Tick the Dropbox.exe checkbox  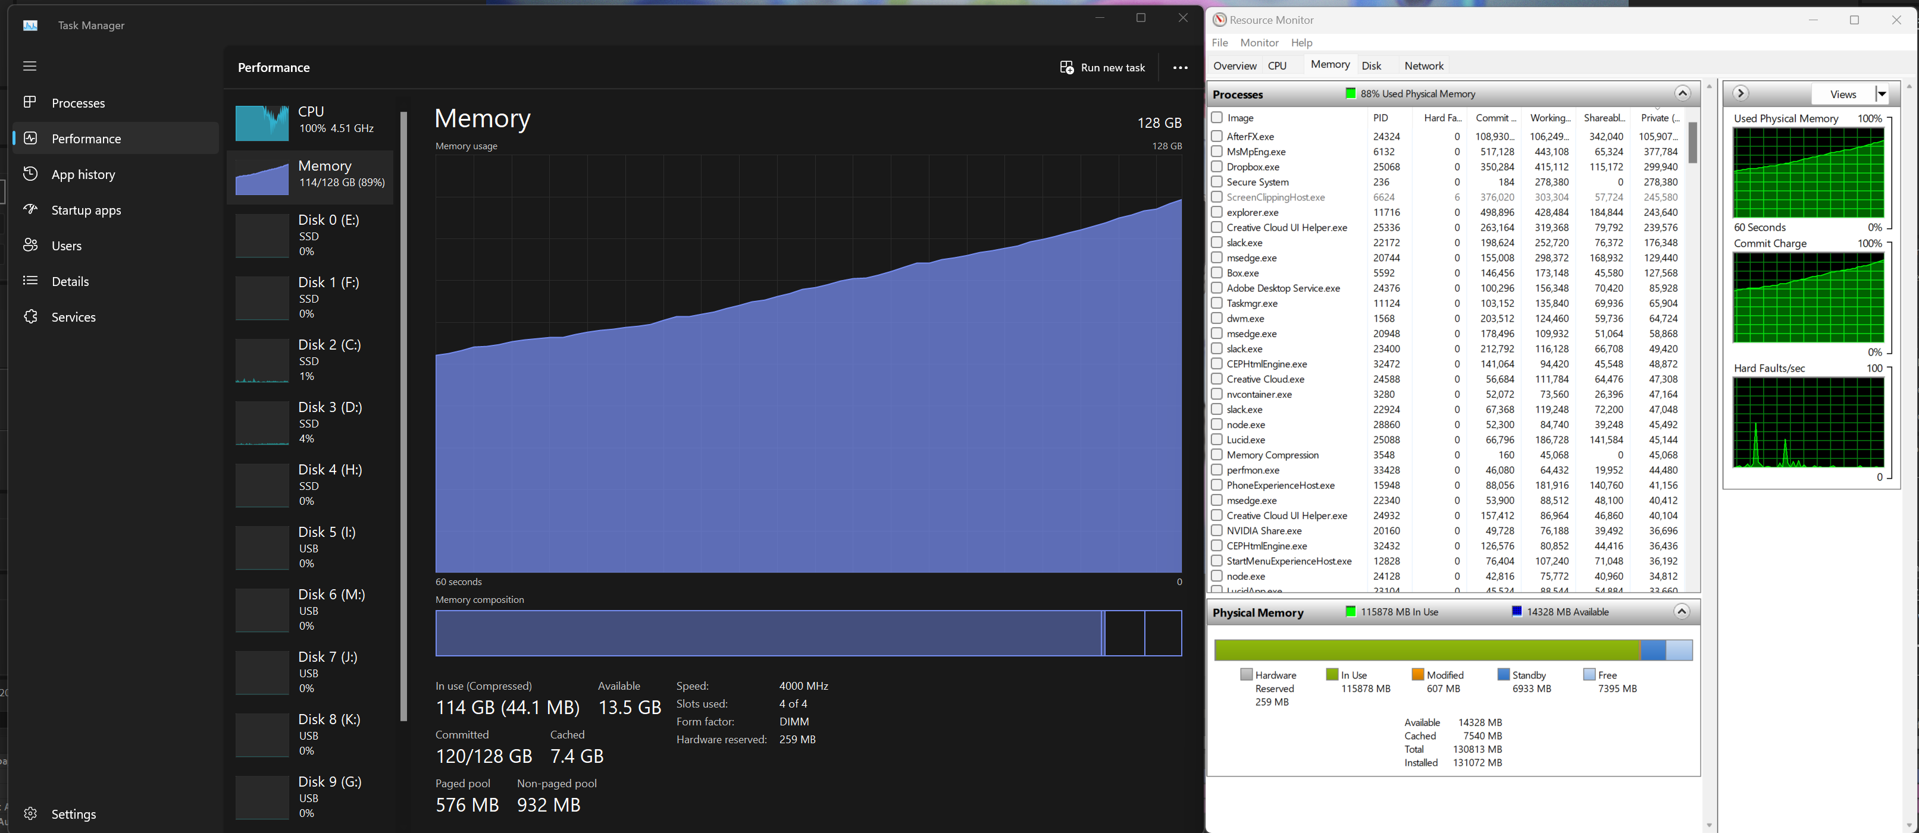(x=1216, y=166)
